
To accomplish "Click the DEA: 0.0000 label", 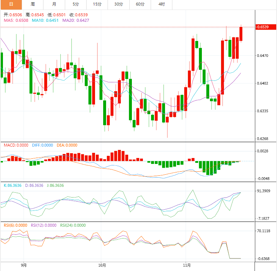I will point(67,145).
